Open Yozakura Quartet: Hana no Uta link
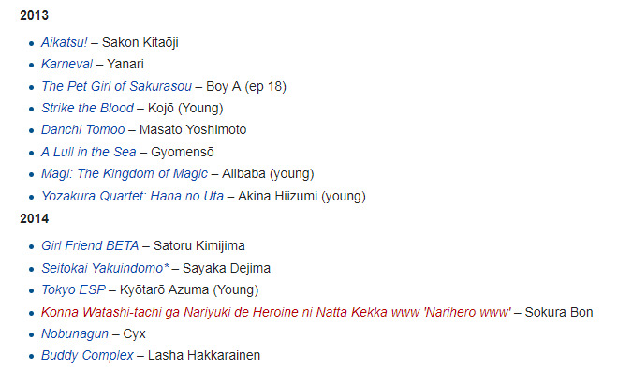632x370 pixels. (132, 196)
